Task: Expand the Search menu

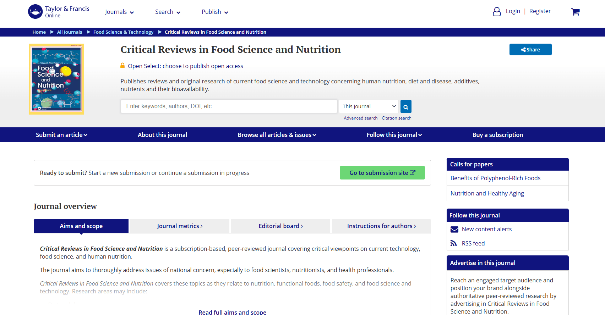Action: click(168, 12)
